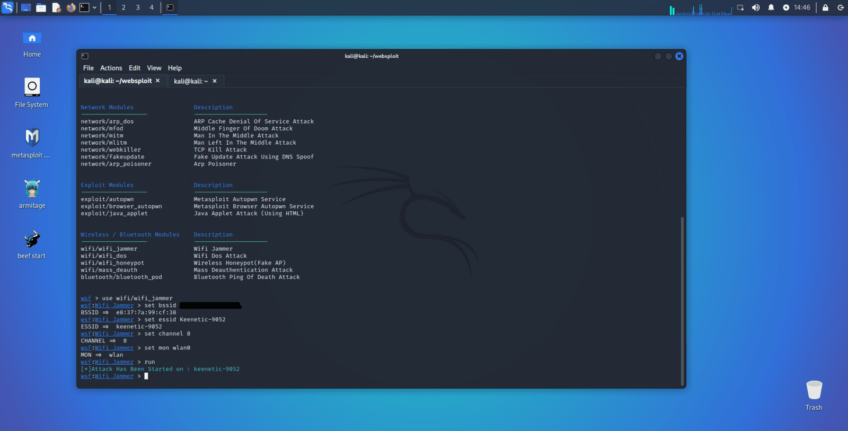Click the show desktop panel icon
The width and height of the screenshot is (848, 431).
coord(26,7)
